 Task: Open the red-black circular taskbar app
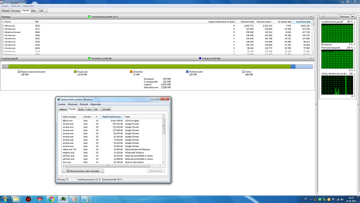28,199
